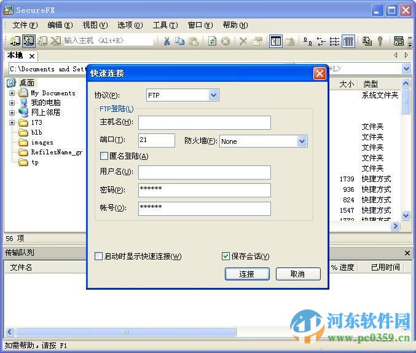Check the 匿名登陆 checkbox
Screen dimensions: 416x353
pos(104,156)
